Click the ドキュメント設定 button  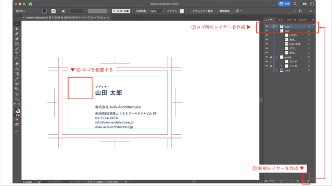(203, 11)
